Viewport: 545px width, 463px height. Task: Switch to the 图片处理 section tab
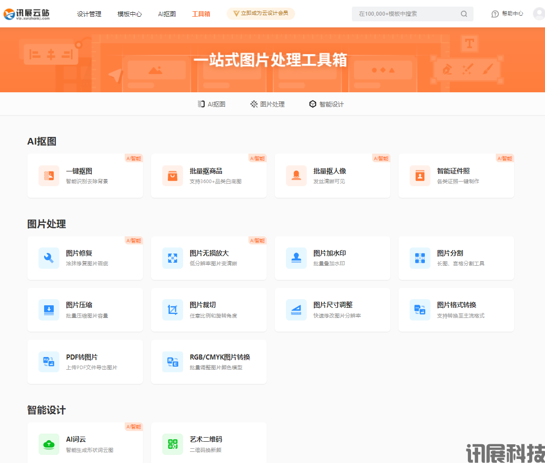tap(268, 104)
